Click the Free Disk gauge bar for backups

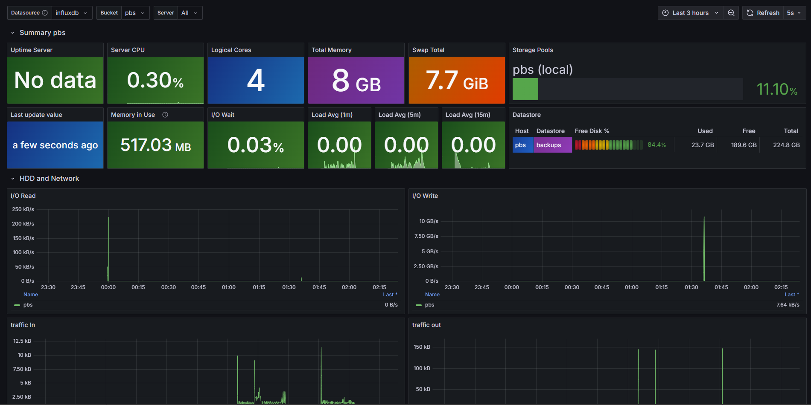pyautogui.click(x=609, y=145)
